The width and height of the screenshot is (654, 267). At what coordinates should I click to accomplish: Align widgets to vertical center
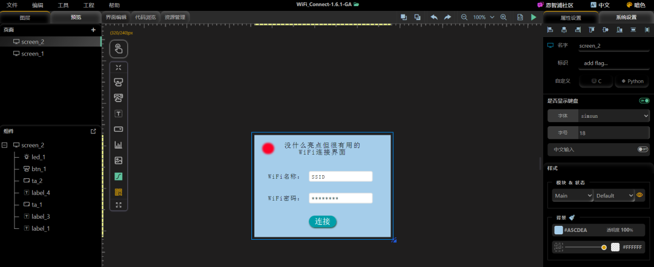pos(606,30)
